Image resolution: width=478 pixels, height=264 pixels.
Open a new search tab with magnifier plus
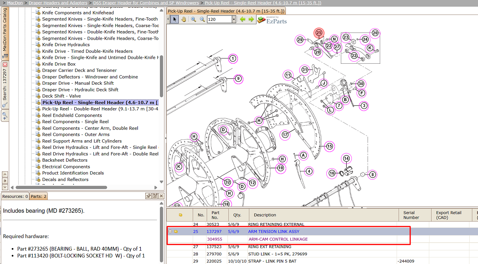click(x=5, y=116)
